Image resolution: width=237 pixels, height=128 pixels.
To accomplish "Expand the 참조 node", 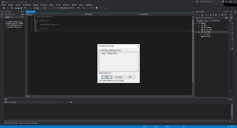I will [x=199, y=25].
